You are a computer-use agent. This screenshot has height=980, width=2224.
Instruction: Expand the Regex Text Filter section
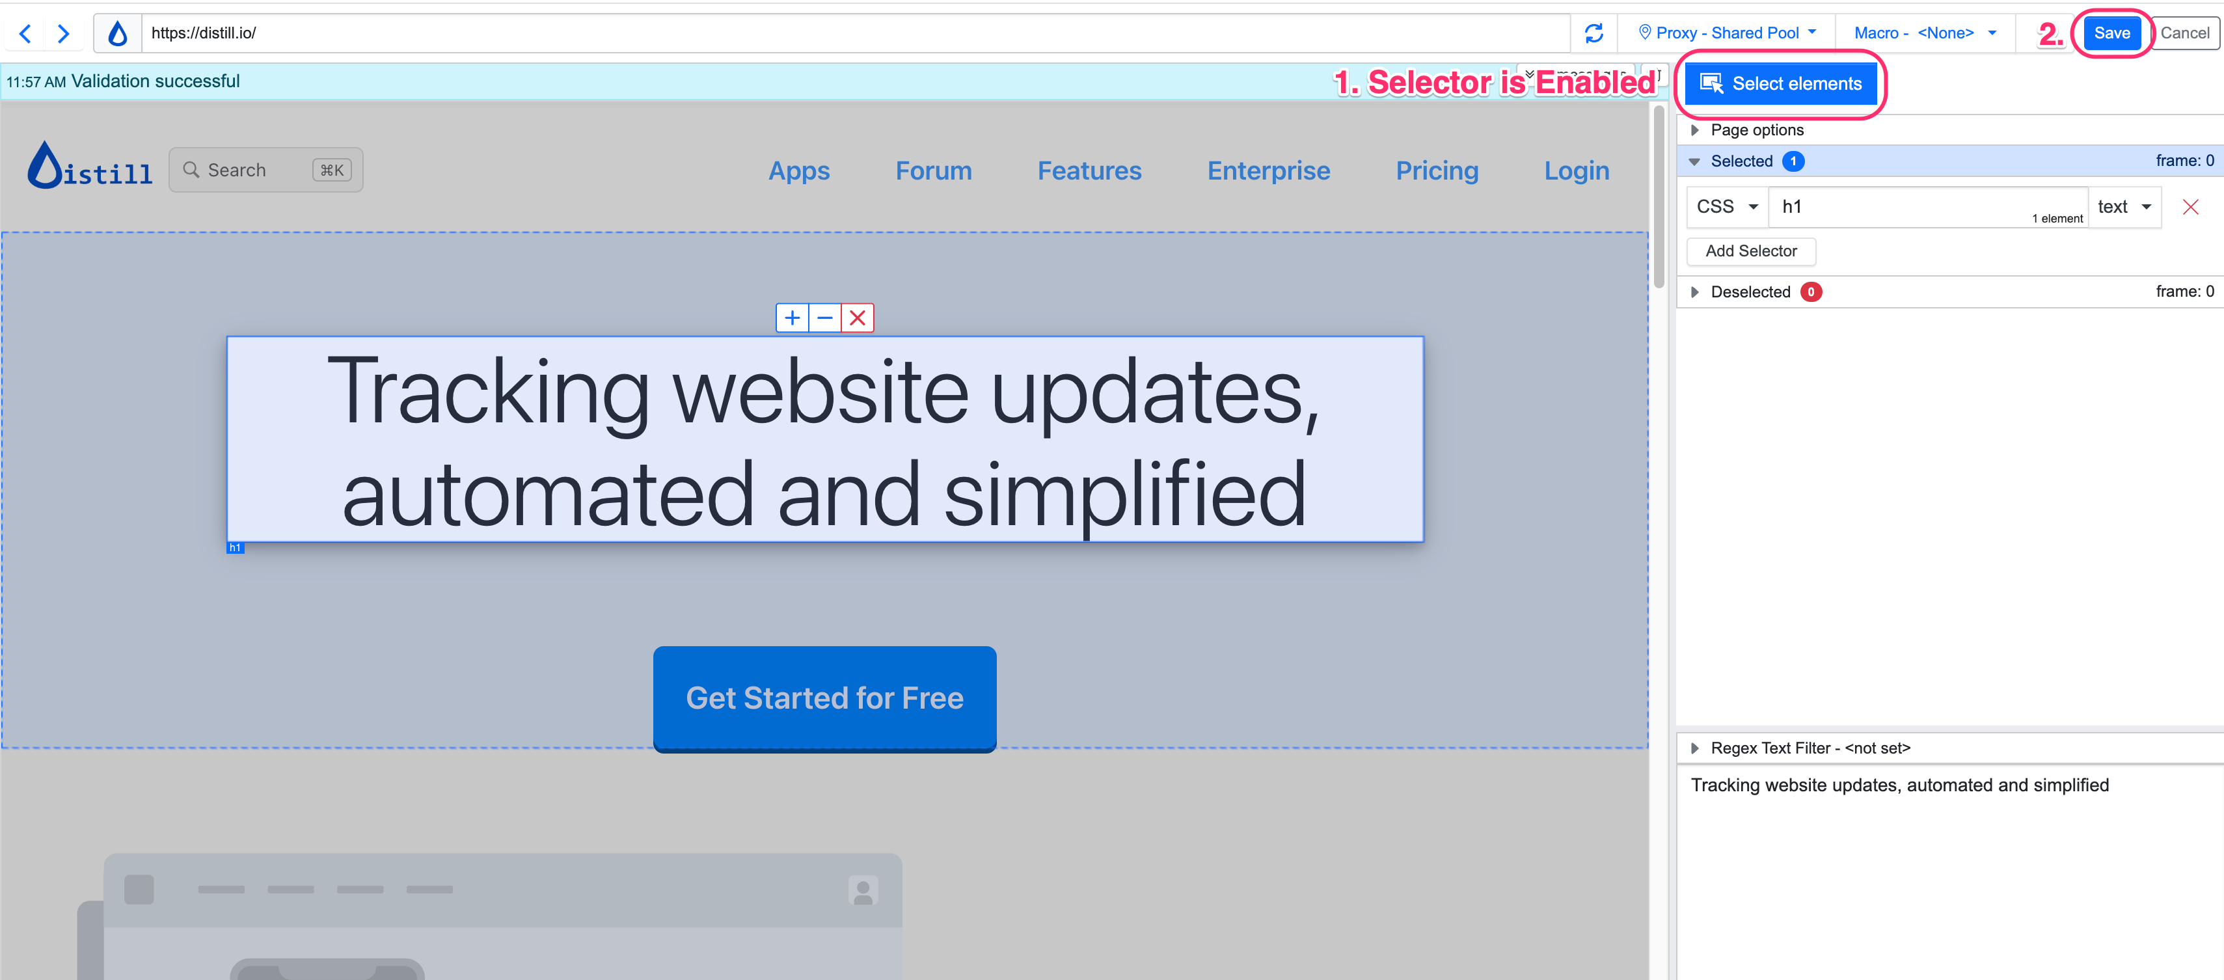tap(1949, 748)
